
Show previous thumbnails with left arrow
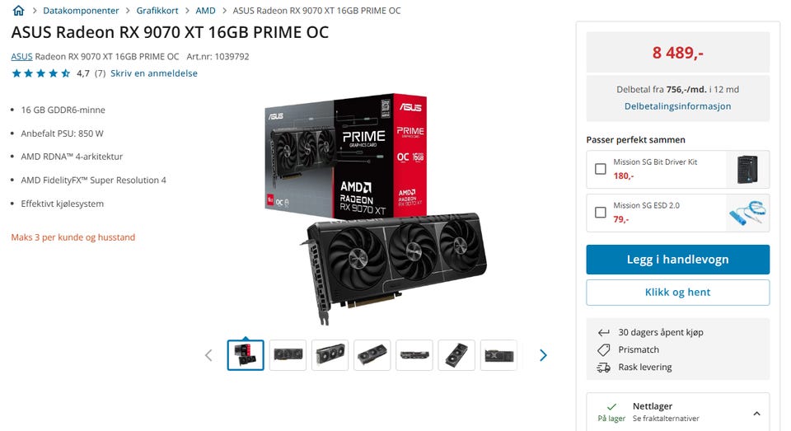pos(208,355)
